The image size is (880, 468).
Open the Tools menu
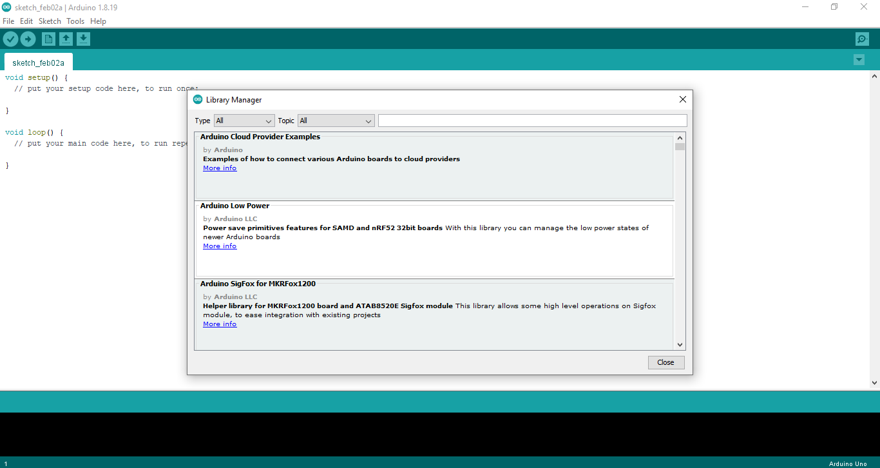click(75, 21)
